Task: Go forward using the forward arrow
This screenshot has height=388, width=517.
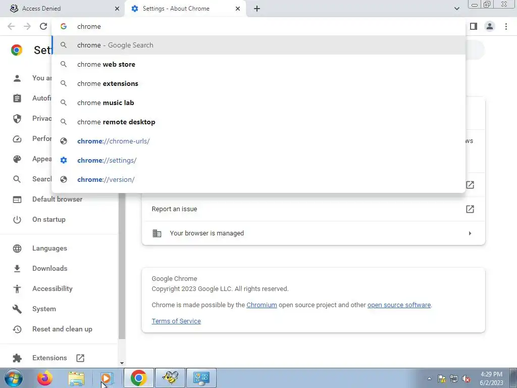Action: (x=27, y=26)
